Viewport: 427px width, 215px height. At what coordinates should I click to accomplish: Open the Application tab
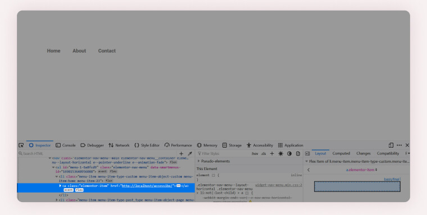tap(290, 145)
